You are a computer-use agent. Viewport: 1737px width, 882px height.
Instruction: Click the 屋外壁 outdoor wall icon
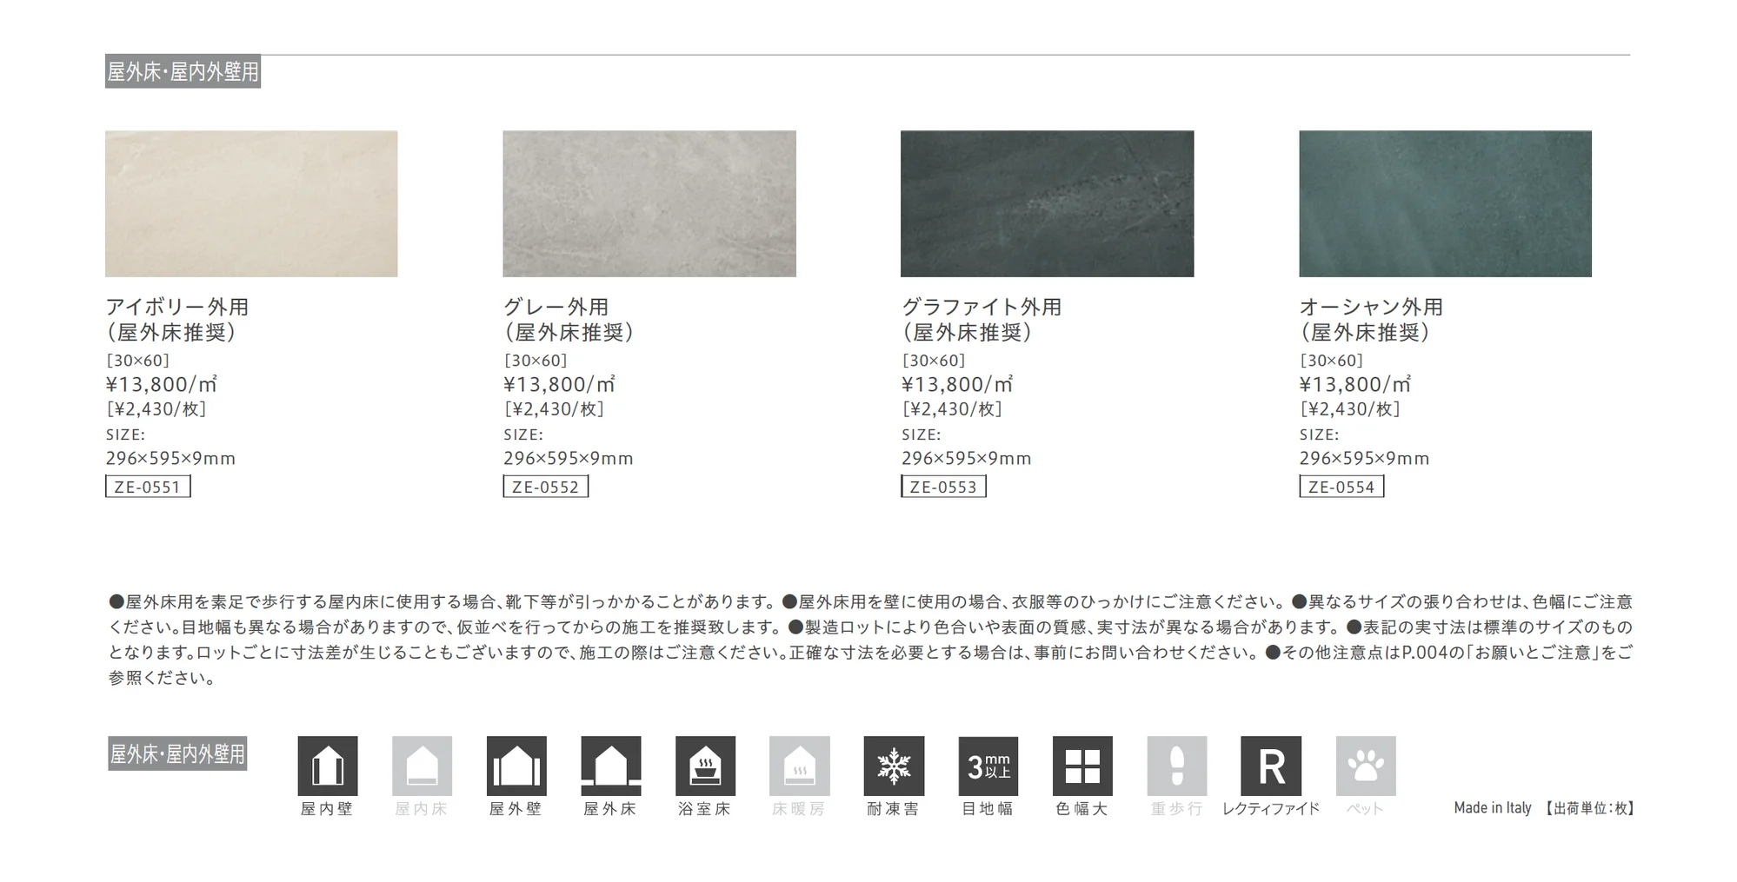pos(516,766)
